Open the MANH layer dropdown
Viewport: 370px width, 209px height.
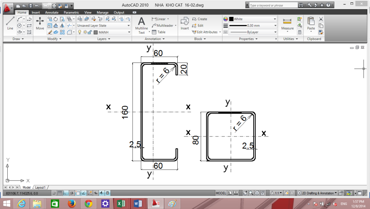(103, 32)
